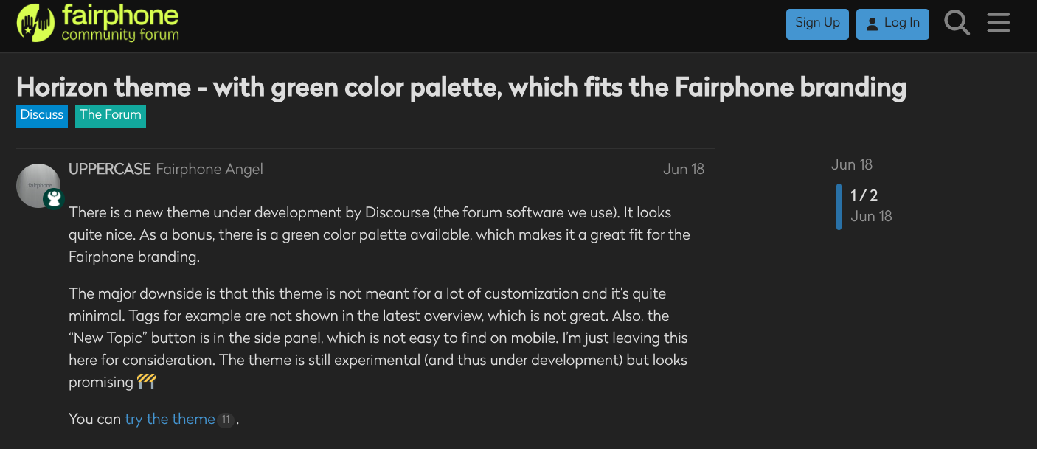The height and width of the screenshot is (449, 1037).
Task: Click the Fairphone community forum logo
Action: (x=98, y=23)
